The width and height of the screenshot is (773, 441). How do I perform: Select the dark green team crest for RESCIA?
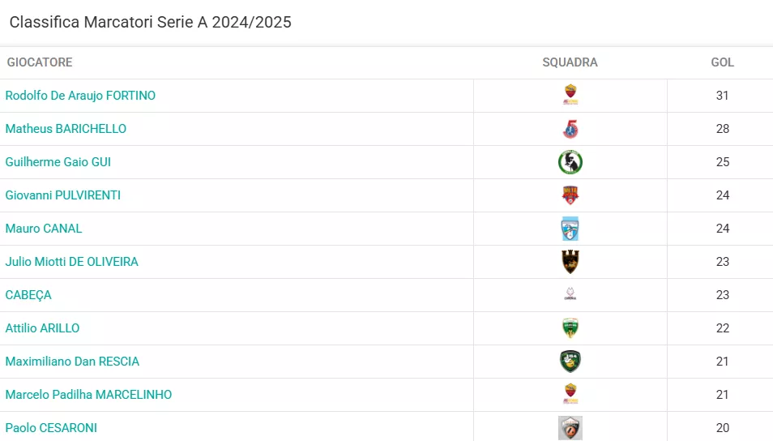point(570,361)
